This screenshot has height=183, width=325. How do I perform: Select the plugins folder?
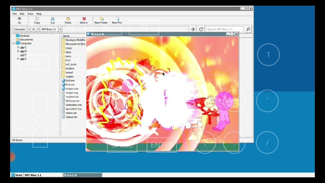[68, 68]
